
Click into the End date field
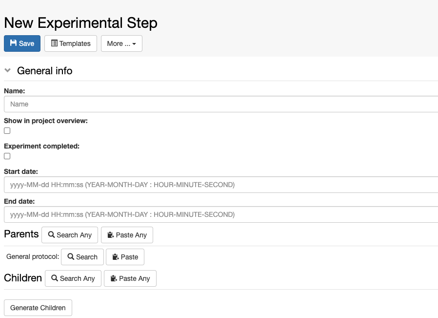pyautogui.click(x=221, y=214)
